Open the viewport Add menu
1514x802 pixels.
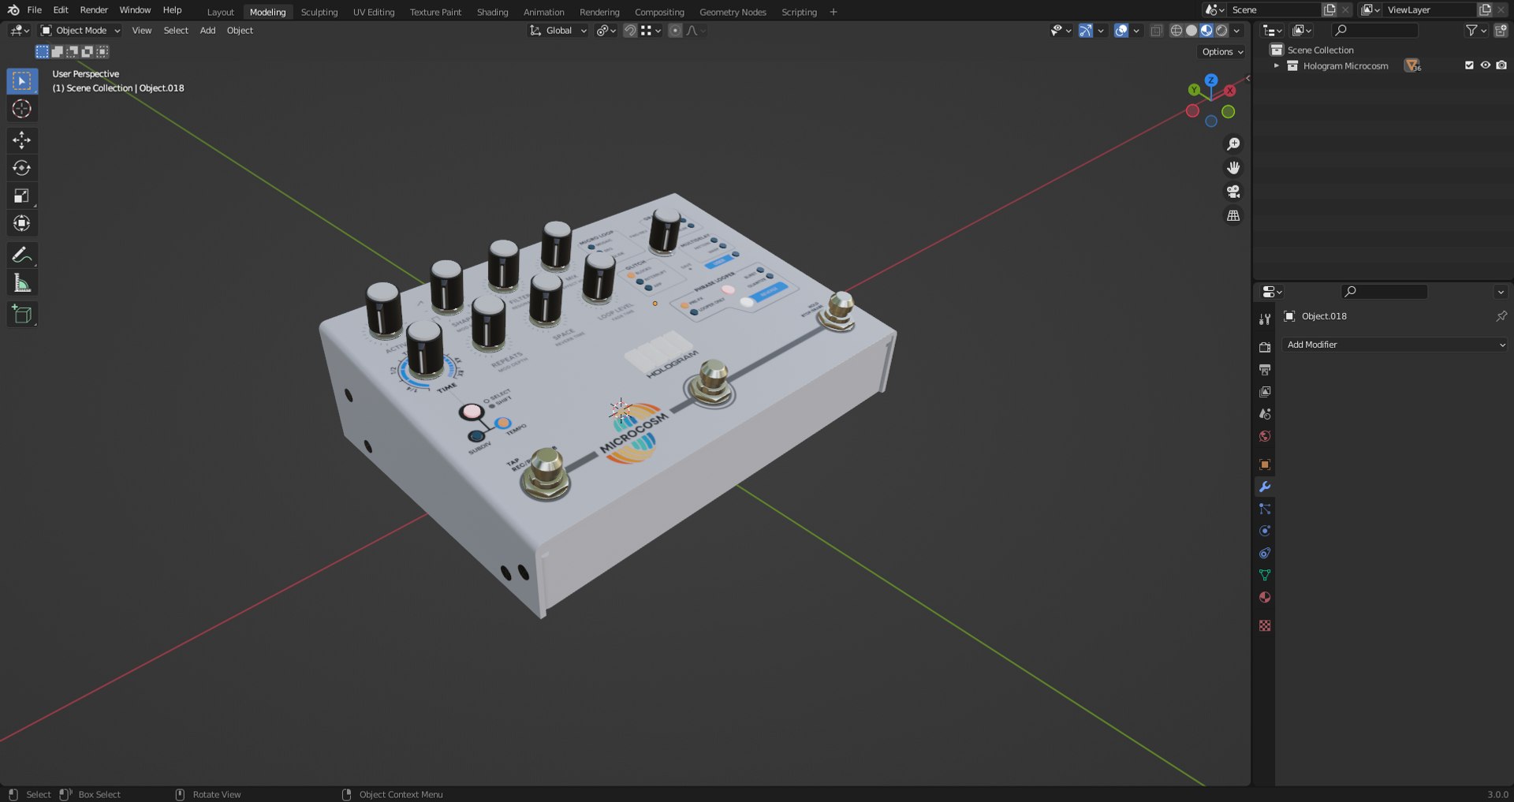pyautogui.click(x=207, y=31)
